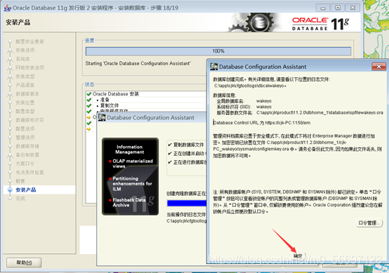
Task: Open 口令管理 password management dialog
Action: click(x=369, y=223)
